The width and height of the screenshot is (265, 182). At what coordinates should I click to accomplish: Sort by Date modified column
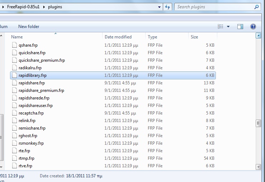118,37
